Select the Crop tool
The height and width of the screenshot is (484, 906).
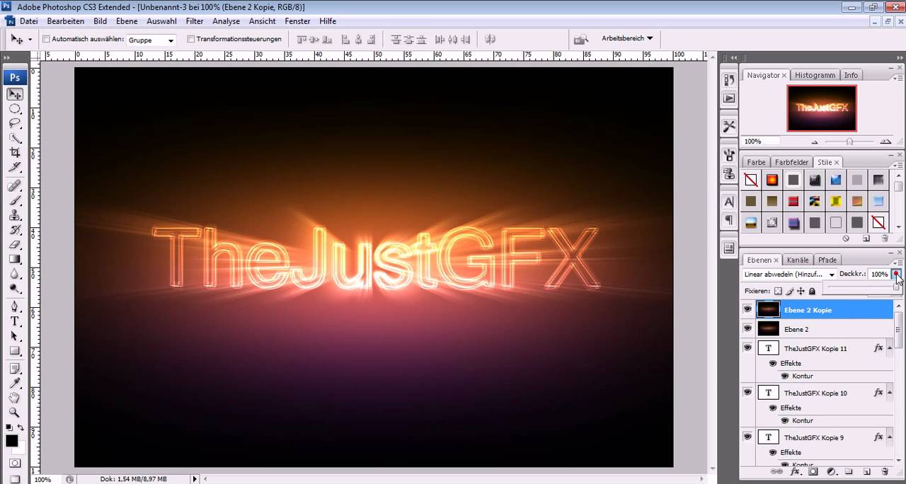tap(15, 153)
